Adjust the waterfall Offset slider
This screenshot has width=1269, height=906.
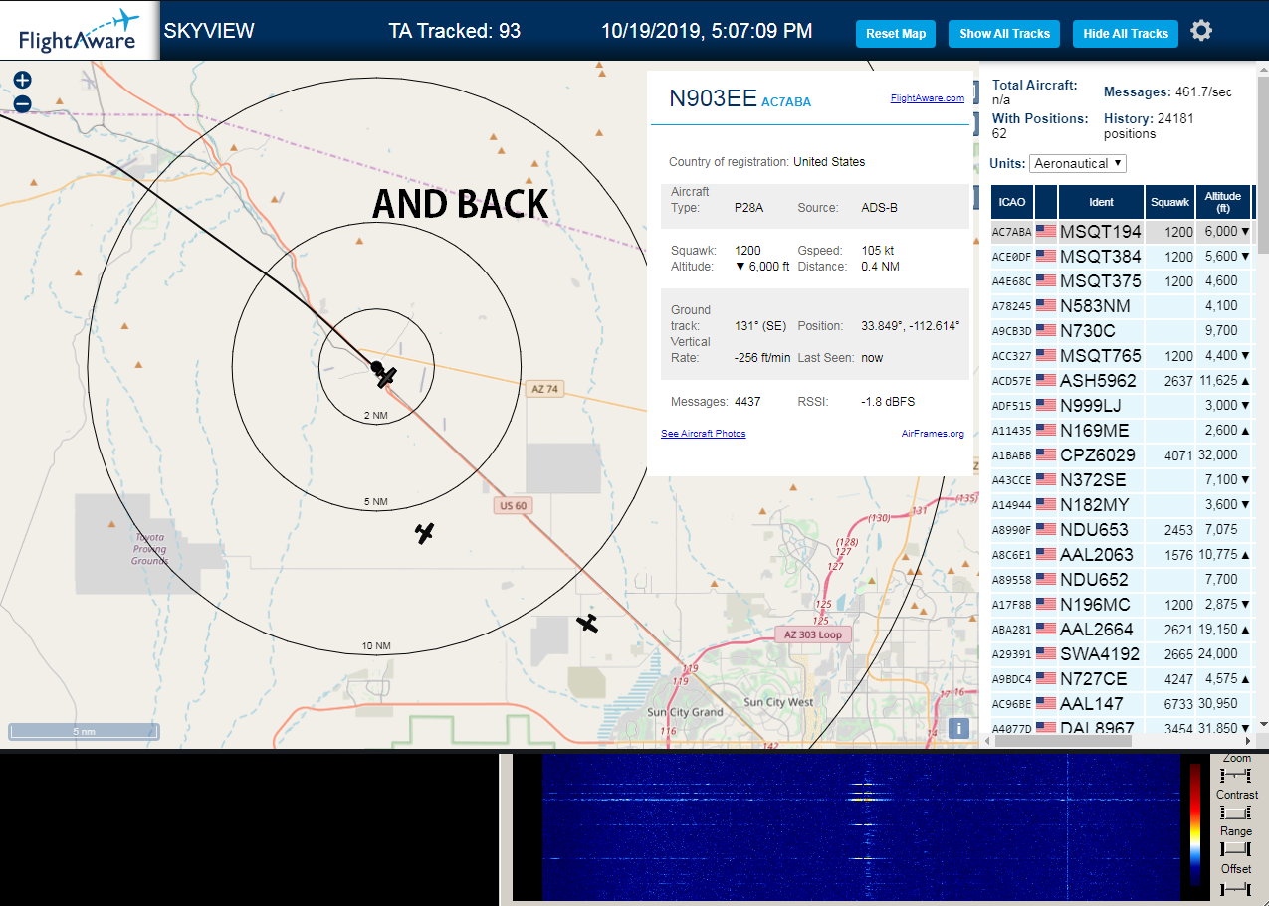point(1235,887)
